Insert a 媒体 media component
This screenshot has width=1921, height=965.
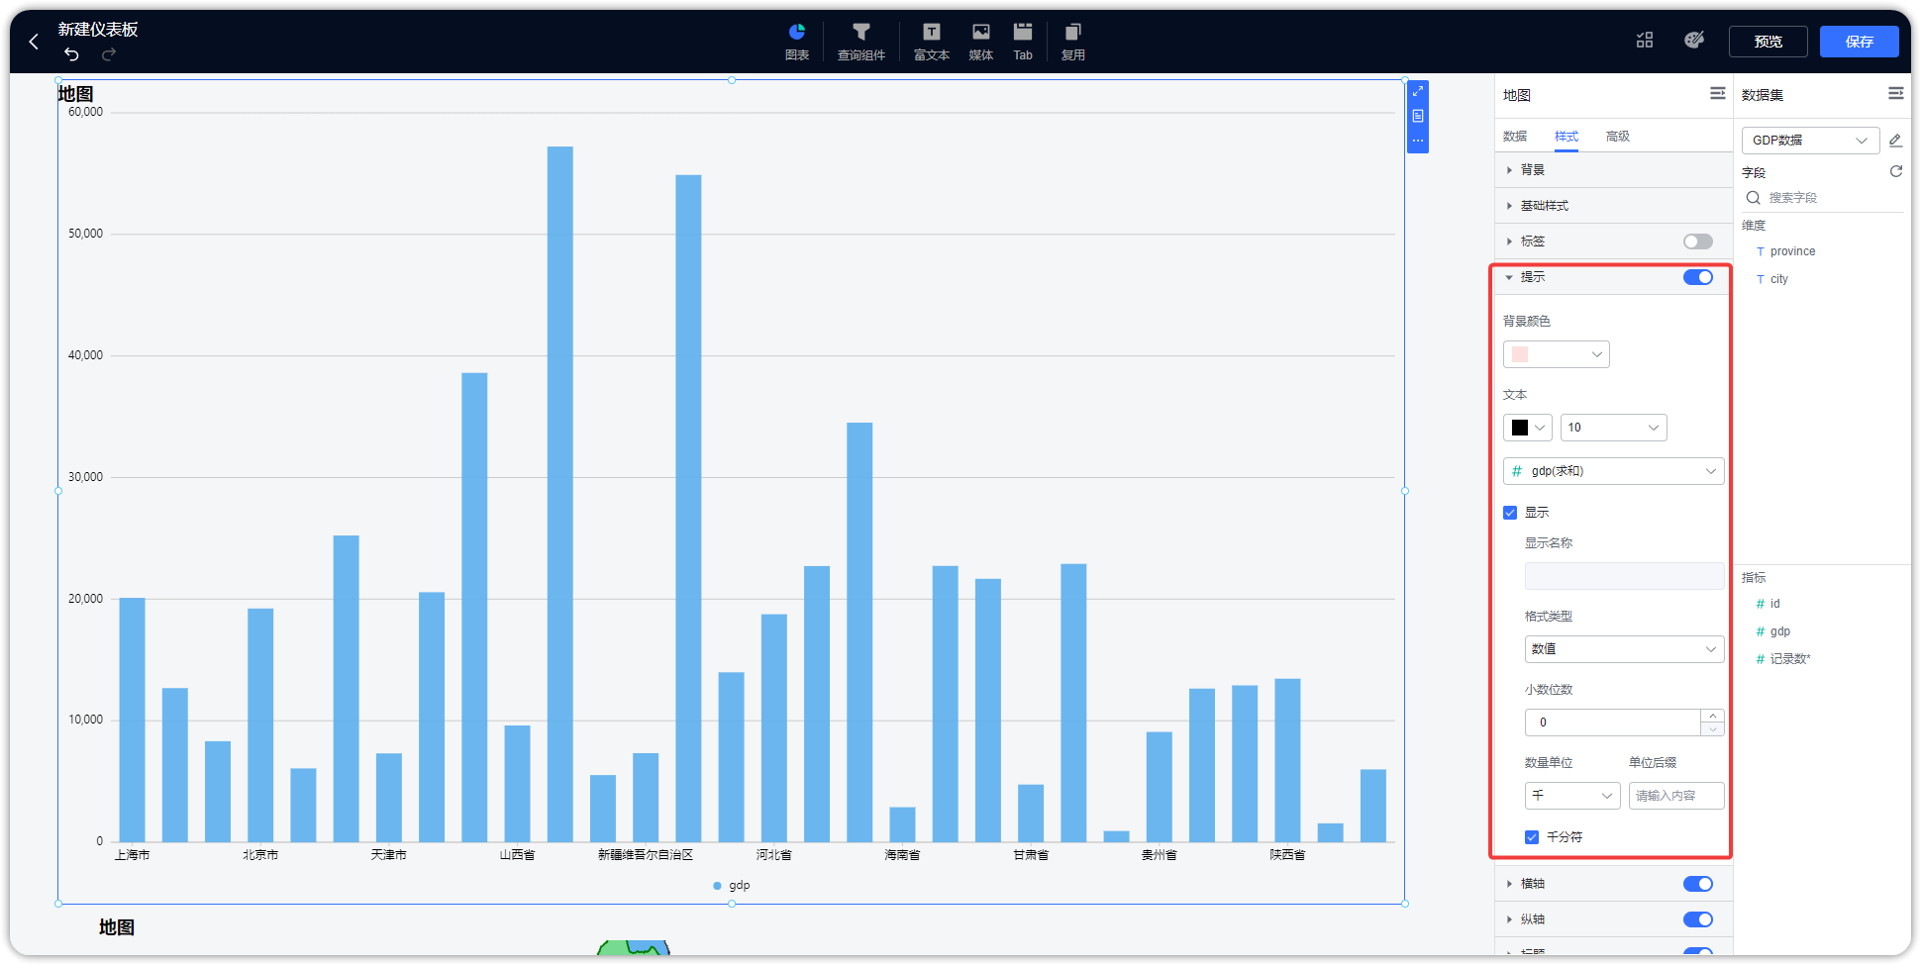[981, 42]
